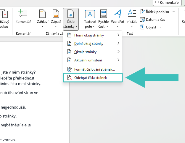Screen dimensions: 185x143
Task: Expand the WordArt chevron
Action: (118, 26)
